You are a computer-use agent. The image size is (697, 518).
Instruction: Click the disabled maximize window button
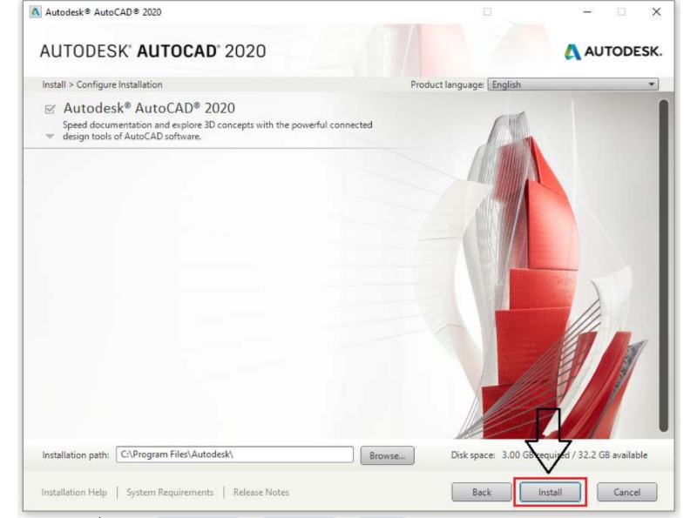pyautogui.click(x=621, y=12)
